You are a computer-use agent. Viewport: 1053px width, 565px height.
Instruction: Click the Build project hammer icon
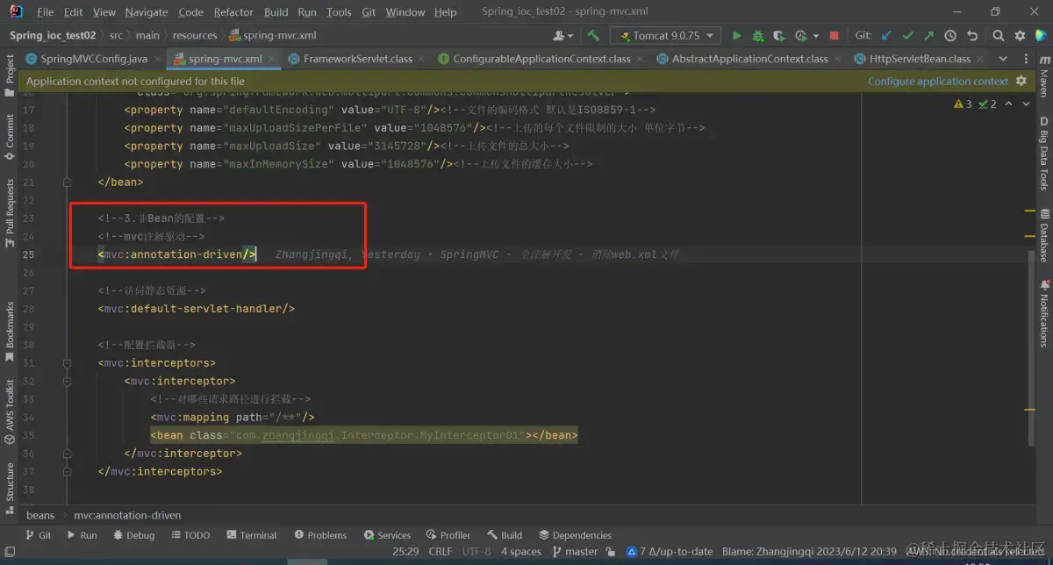click(x=594, y=36)
